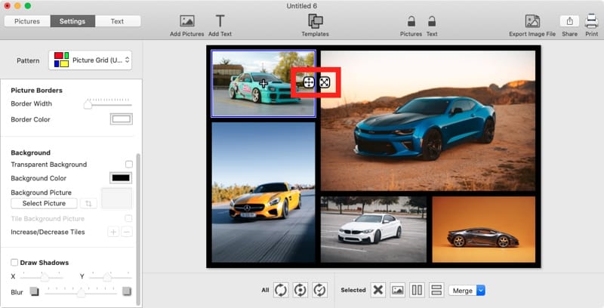The width and height of the screenshot is (604, 308).
Task: Click the Select Picture button
Action: point(44,203)
